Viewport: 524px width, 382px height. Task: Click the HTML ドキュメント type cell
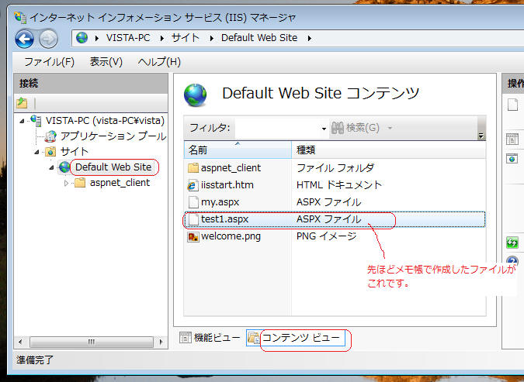(x=339, y=185)
